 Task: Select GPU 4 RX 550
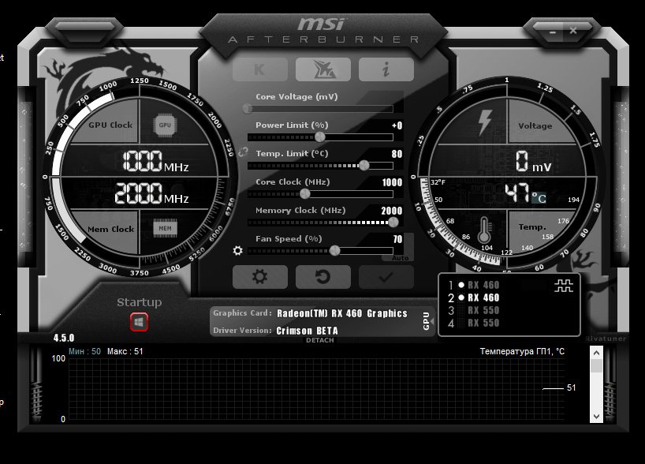point(475,324)
